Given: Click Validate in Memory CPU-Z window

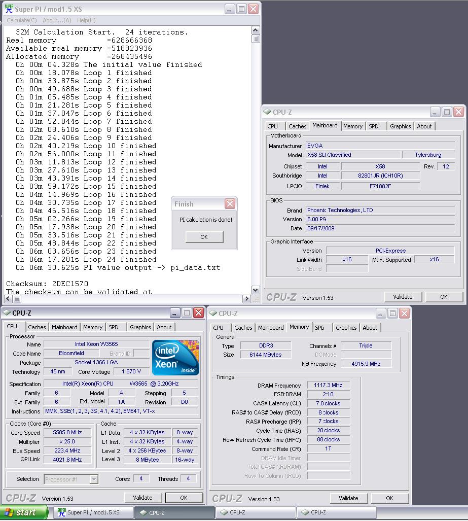Looking at the screenshot, I should pyautogui.click(x=349, y=498).
